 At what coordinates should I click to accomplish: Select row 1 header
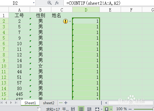point(4,15)
